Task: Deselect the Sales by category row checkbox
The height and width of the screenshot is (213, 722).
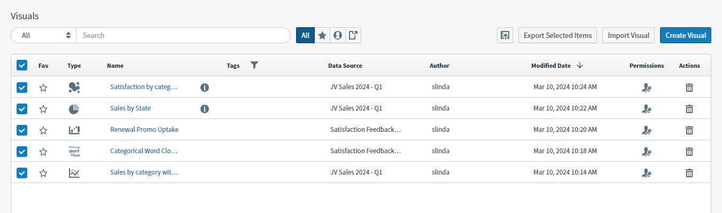Action: coord(22,172)
